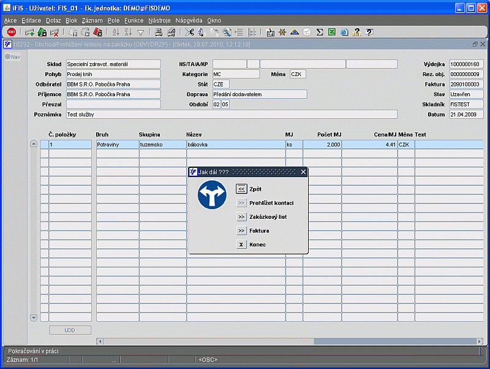Open the Akce menu

[x=10, y=20]
